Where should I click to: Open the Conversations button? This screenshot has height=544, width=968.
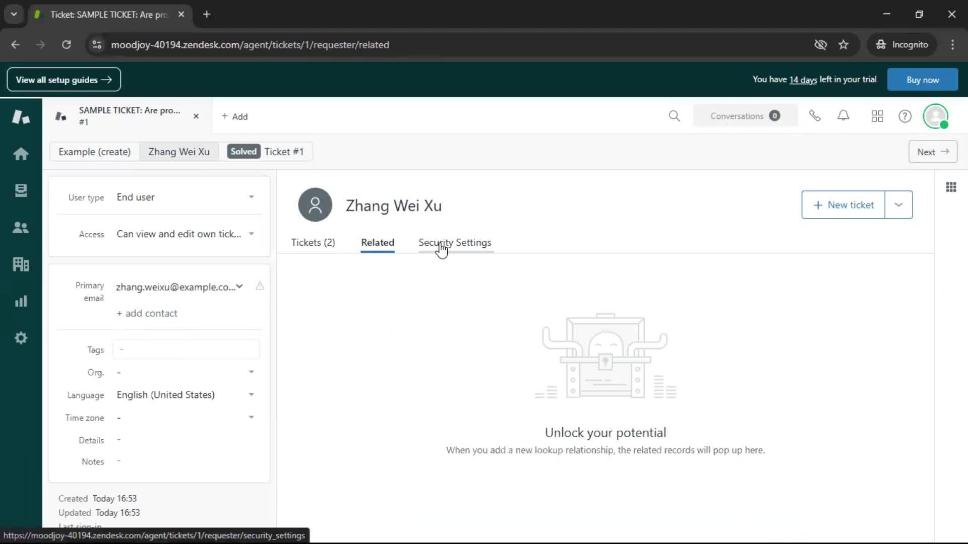(745, 116)
